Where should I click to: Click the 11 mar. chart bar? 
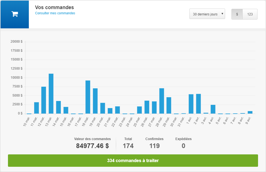coord(37,108)
